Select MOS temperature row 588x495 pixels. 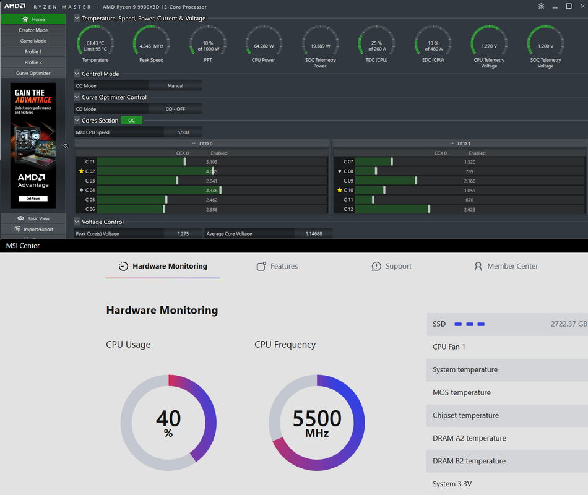pyautogui.click(x=508, y=393)
